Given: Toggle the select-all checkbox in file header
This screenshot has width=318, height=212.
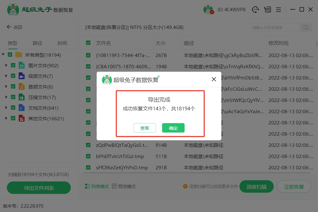Looking at the screenshot, I should (x=88, y=43).
